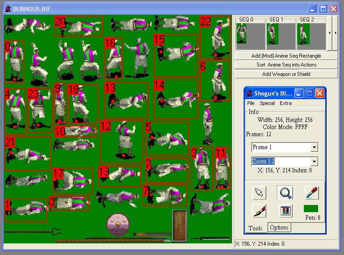Screen dimensions: 344x255
Task: Open the color palette grid tool
Action: click(286, 211)
